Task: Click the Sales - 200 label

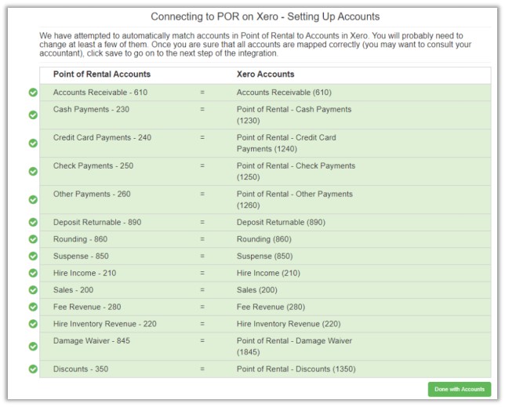Action: coord(73,290)
